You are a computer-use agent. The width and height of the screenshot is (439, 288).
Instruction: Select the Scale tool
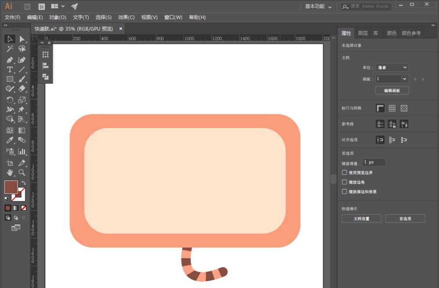pyautogui.click(x=22, y=100)
